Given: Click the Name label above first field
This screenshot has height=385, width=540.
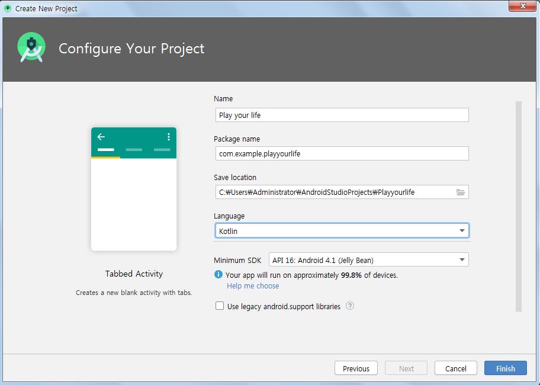Looking at the screenshot, I should click(223, 99).
